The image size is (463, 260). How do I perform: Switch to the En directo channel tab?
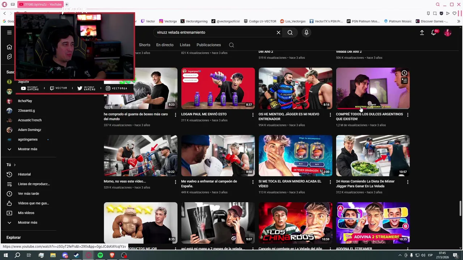[x=165, y=45]
